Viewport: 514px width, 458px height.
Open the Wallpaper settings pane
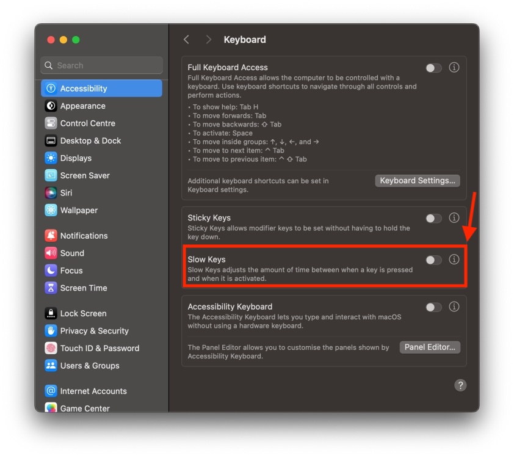tap(101, 210)
